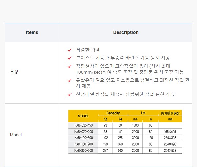Select the KAB-070-200 model cell

pyautogui.click(x=83, y=132)
